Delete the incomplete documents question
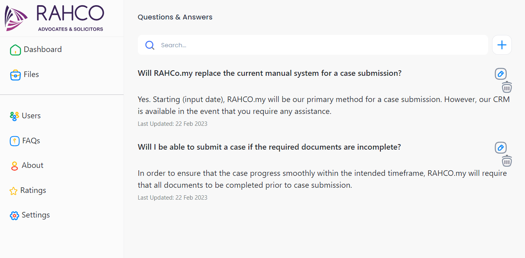 [507, 161]
